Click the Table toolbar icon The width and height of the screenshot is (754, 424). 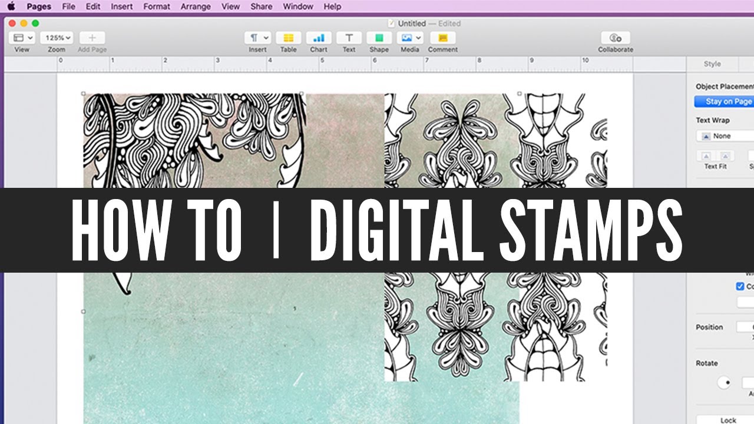tap(289, 38)
